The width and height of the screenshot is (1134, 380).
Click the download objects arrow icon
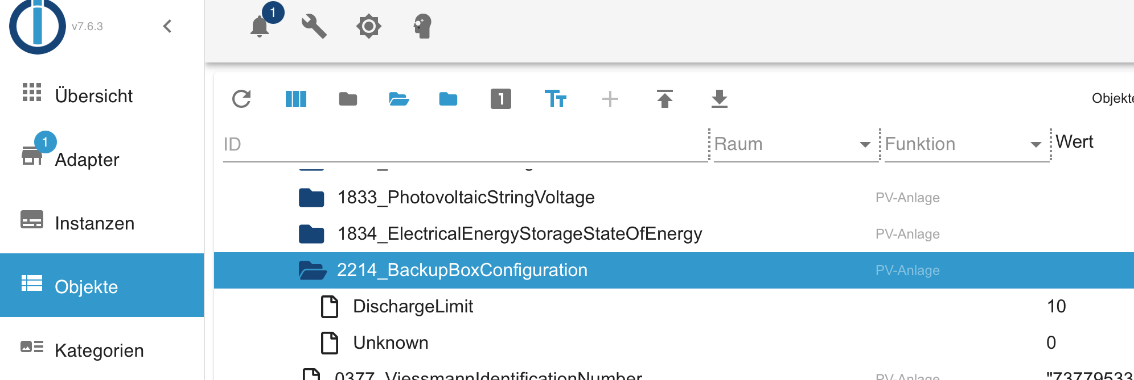[x=719, y=99]
